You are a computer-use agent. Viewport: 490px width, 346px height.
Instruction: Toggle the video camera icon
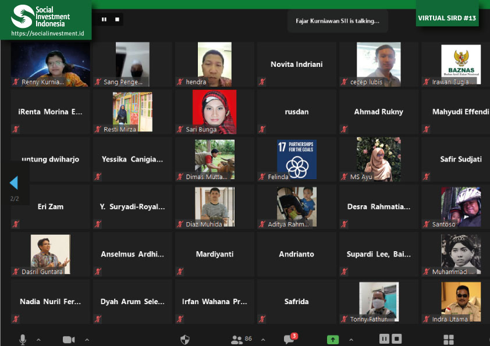pos(69,339)
